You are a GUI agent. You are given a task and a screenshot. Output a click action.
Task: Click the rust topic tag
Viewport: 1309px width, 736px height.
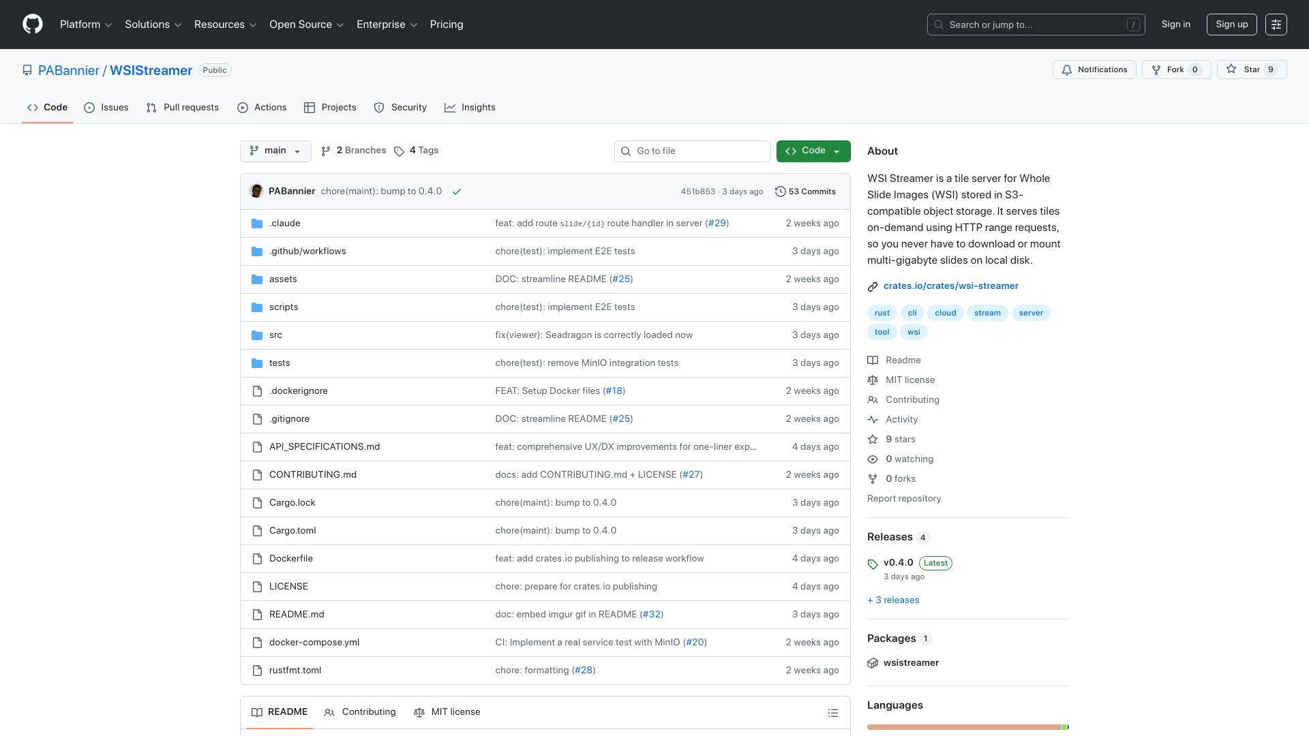point(882,313)
